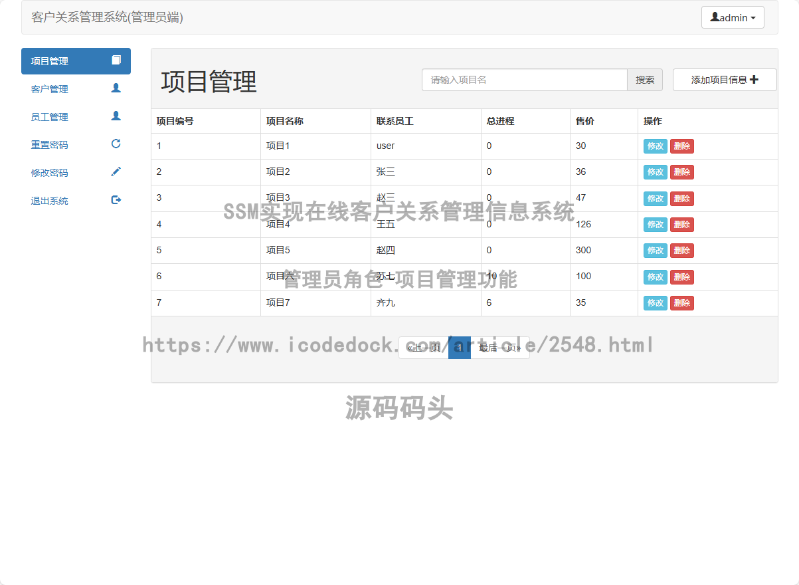Screen dimensions: 799x585
Task: Select page 1 in pagination
Action: tap(460, 348)
